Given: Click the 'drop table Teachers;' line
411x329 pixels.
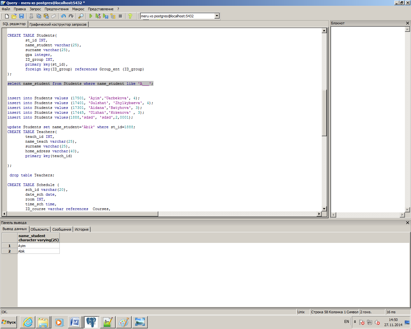Looking at the screenshot, I should click(x=32, y=175).
